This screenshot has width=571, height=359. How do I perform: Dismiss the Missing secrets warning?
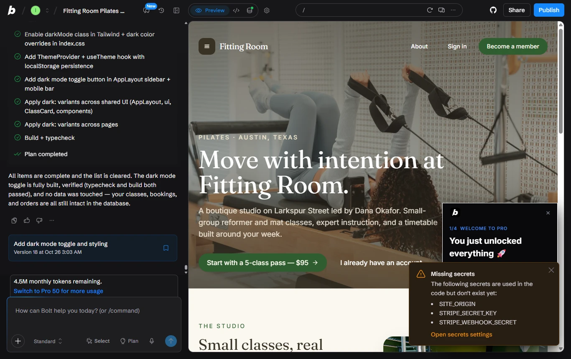point(551,270)
